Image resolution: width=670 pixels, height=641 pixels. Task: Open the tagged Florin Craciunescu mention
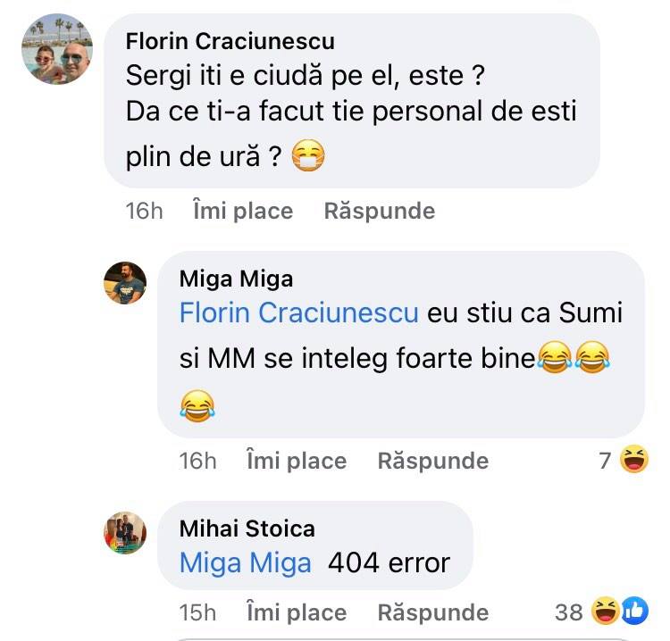[x=298, y=313]
